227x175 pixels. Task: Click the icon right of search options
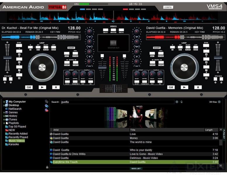181,102
